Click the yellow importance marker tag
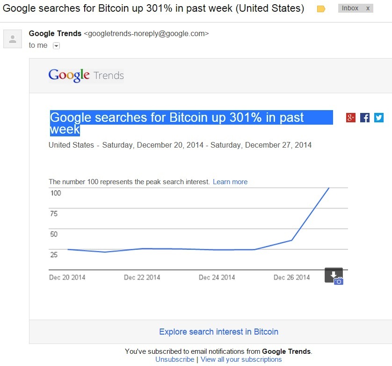 321,9
